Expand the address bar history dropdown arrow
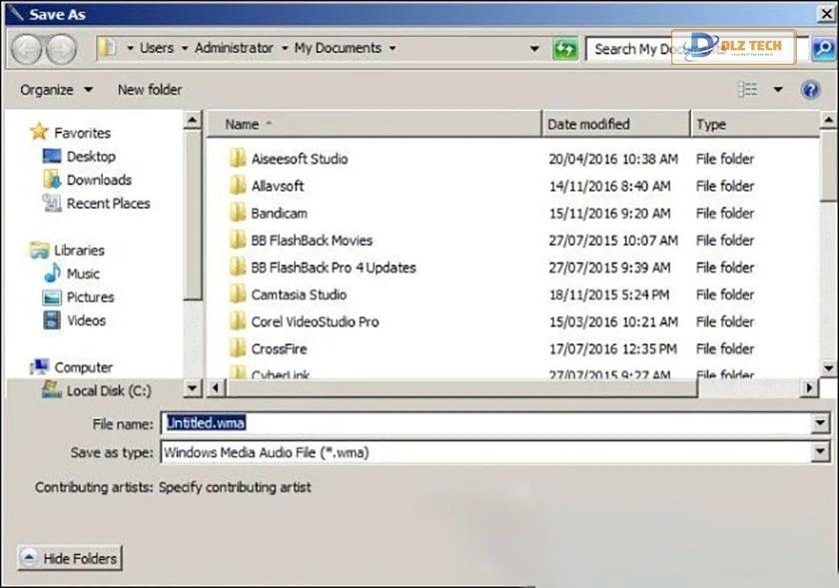839x588 pixels. (534, 47)
